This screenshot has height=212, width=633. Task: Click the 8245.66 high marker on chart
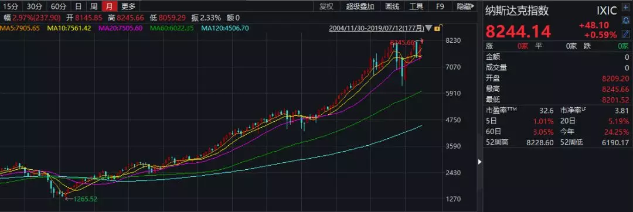[x=403, y=42]
